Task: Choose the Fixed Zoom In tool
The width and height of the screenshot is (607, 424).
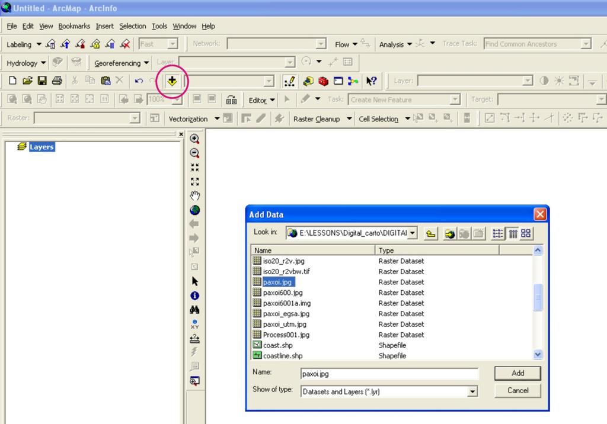Action: pos(194,167)
